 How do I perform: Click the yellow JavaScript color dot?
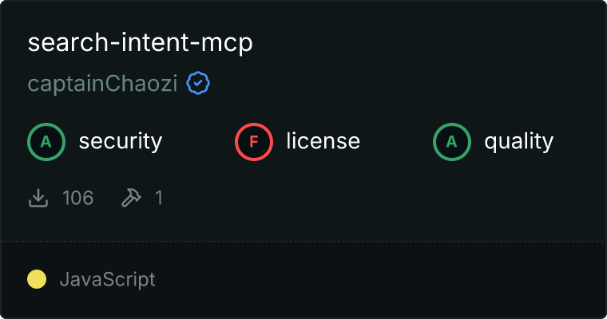click(37, 279)
